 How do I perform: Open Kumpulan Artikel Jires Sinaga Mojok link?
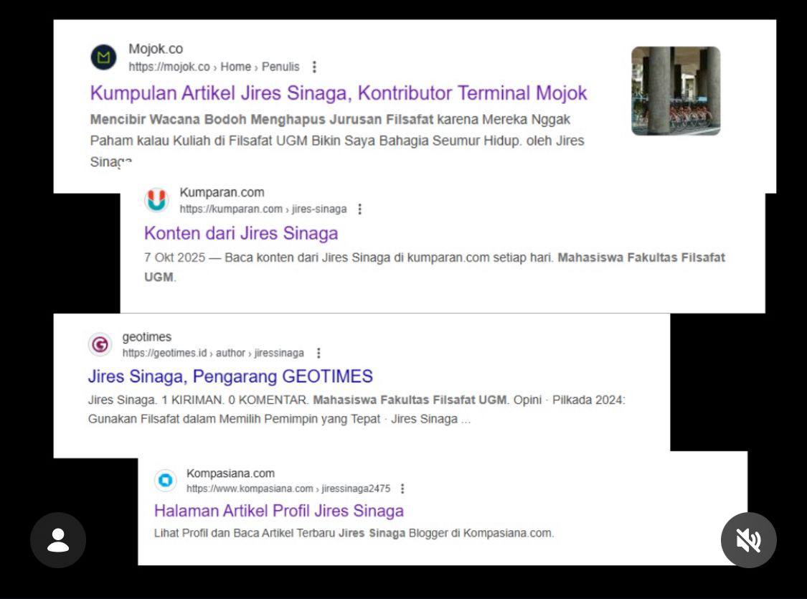point(339,93)
